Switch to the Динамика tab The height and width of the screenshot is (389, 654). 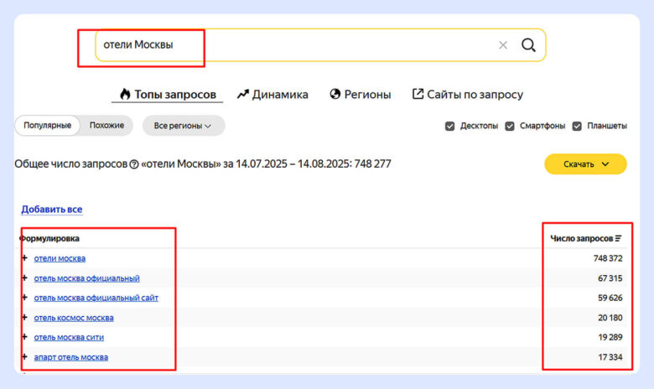(x=272, y=94)
